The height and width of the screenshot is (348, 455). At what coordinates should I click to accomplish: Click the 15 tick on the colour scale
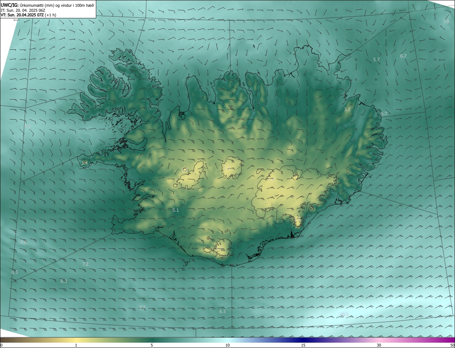point(303,345)
